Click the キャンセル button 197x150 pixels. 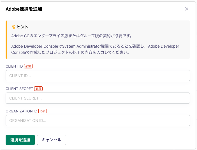pos(52,140)
